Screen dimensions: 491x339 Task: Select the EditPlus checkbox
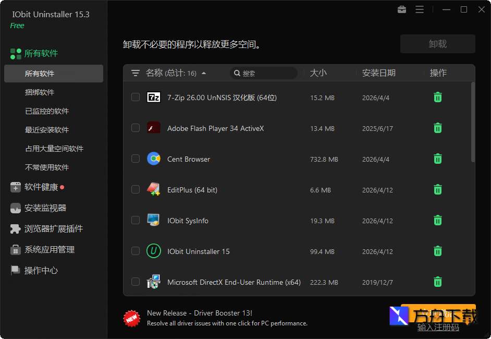136,189
